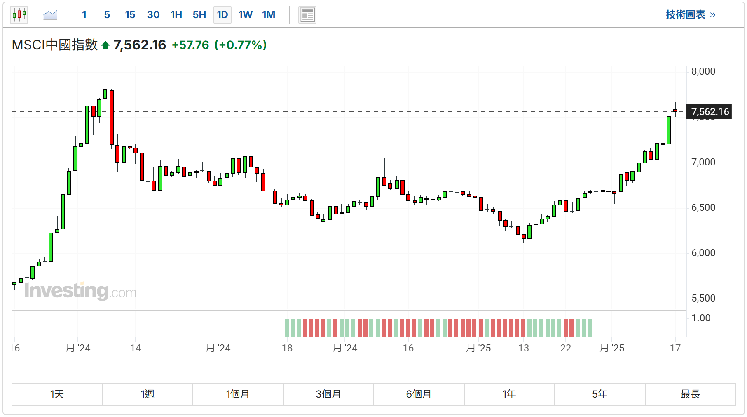This screenshot has width=747, height=417.
Task: Set interval to 30 minutes
Action: (153, 15)
